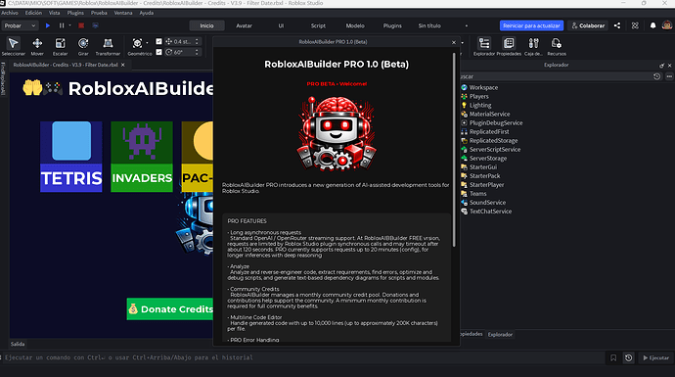Open the notifications bell

(653, 25)
